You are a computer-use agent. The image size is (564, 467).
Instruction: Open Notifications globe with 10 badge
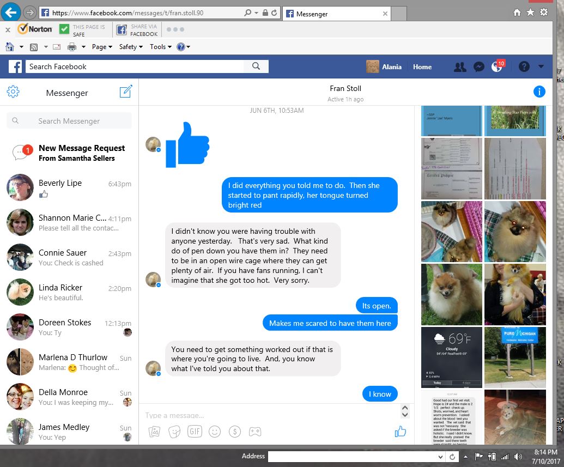(x=498, y=66)
